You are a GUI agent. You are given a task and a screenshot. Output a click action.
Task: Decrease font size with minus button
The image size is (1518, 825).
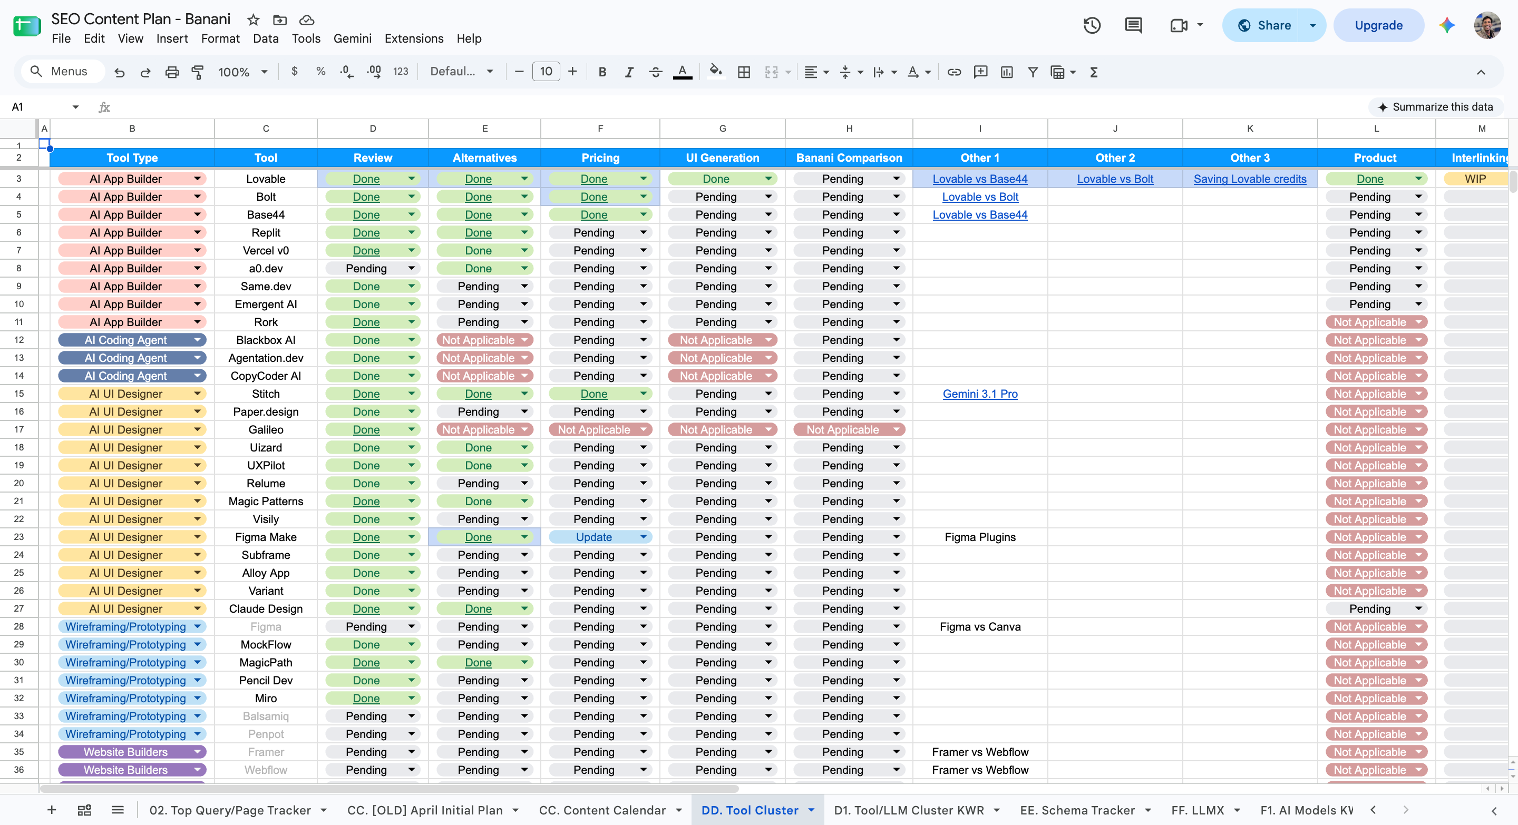coord(519,72)
